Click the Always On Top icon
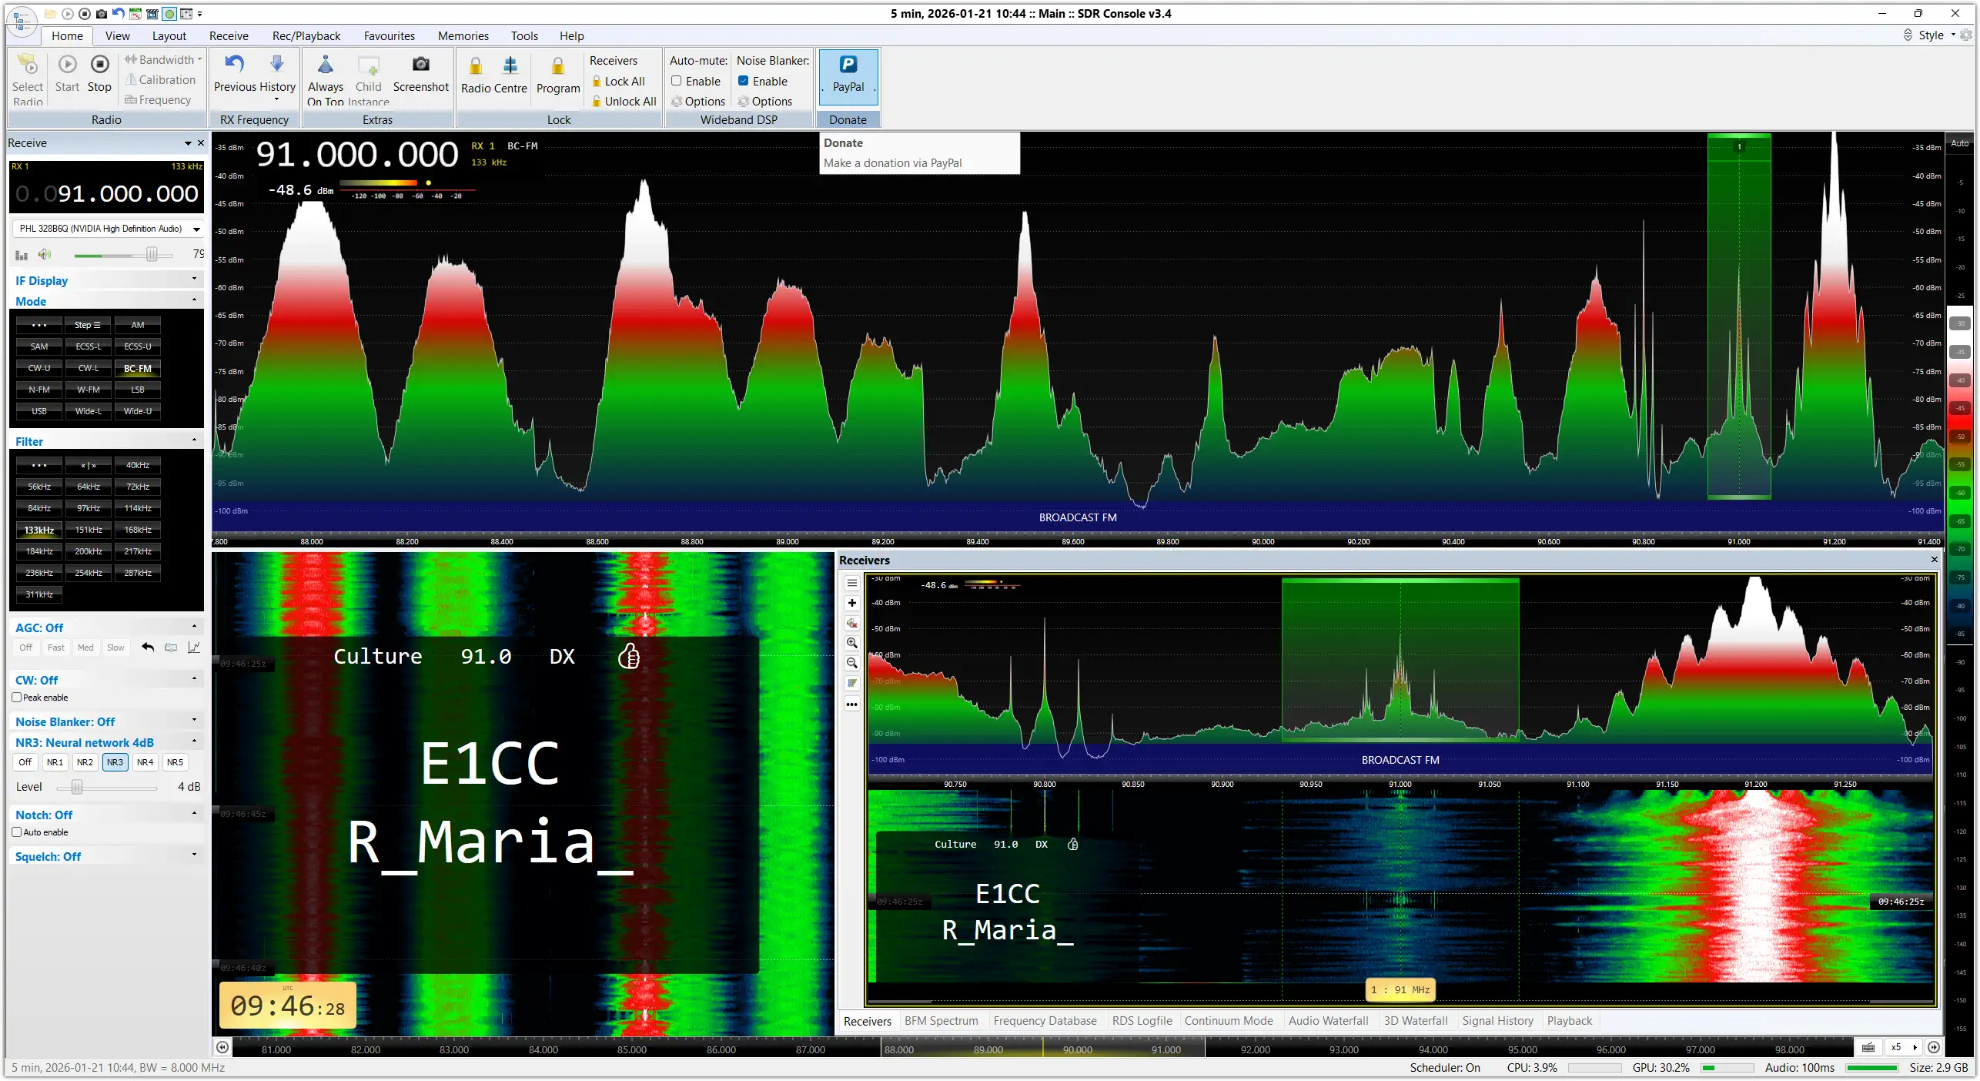The height and width of the screenshot is (1081, 1980). click(x=325, y=65)
